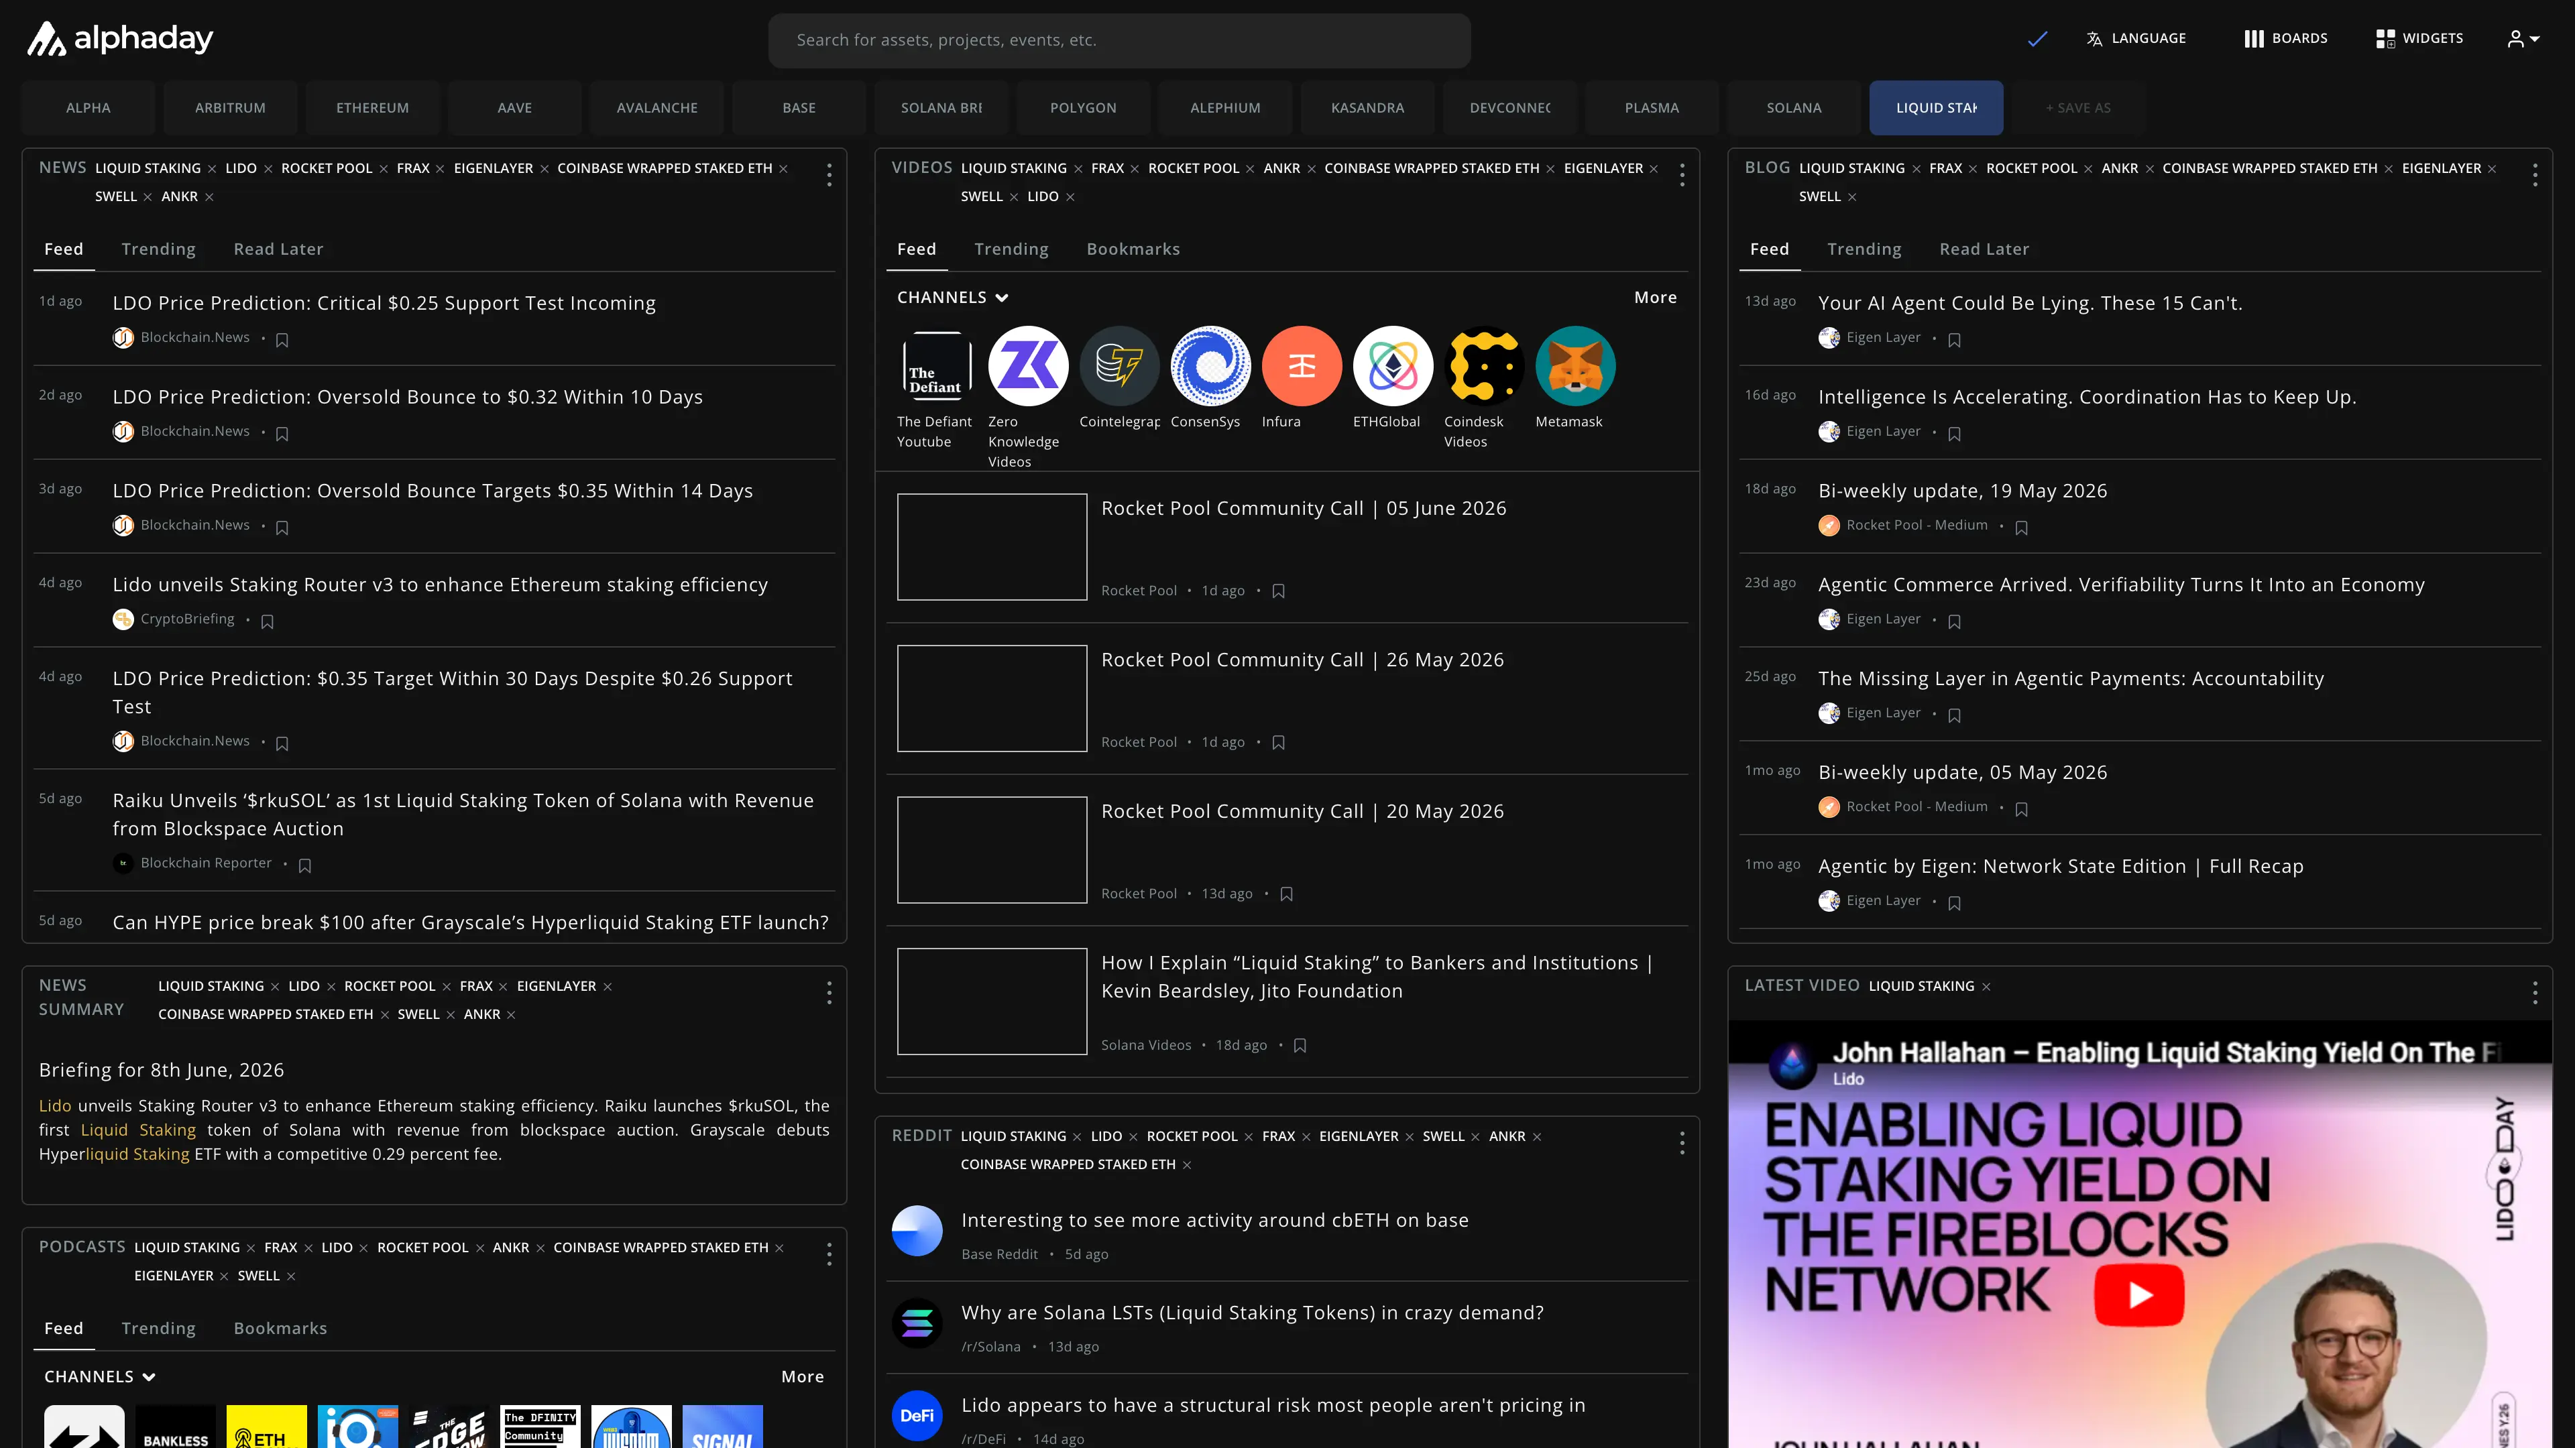Open the News widget three-dot menu

pyautogui.click(x=829, y=176)
